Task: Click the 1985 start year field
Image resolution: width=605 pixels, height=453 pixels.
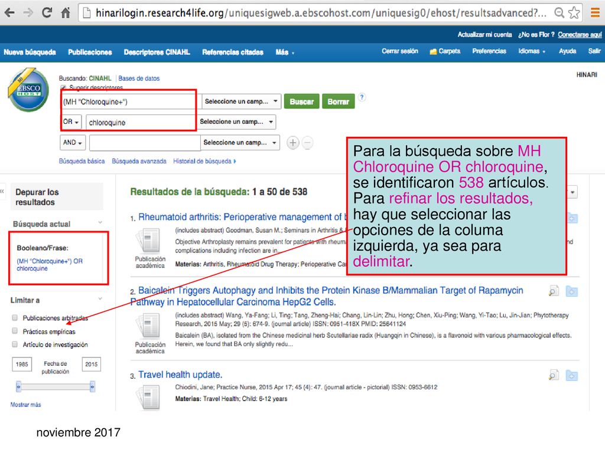Action: [x=22, y=364]
